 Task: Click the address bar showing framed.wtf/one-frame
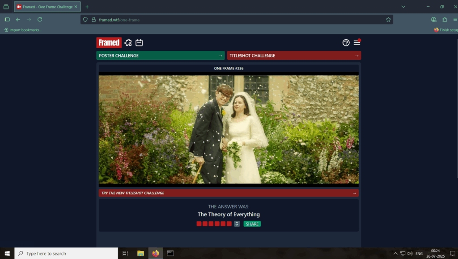(233, 20)
